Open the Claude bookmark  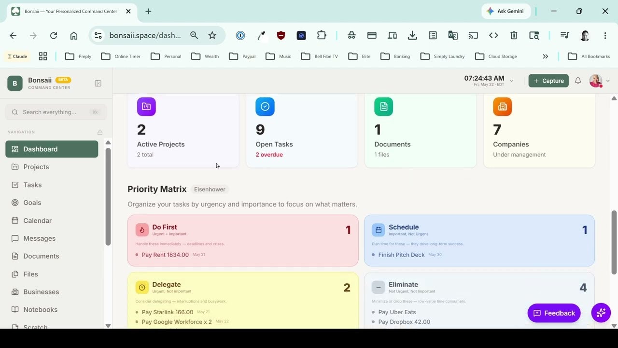[x=17, y=56]
